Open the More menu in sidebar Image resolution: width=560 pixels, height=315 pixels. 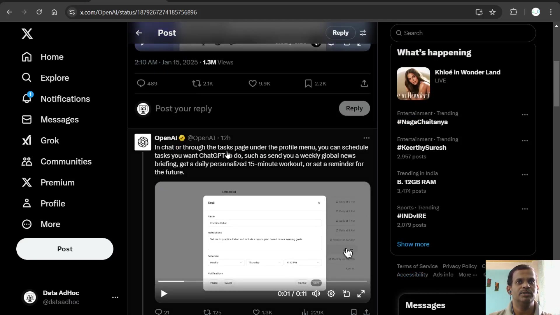pos(41,224)
